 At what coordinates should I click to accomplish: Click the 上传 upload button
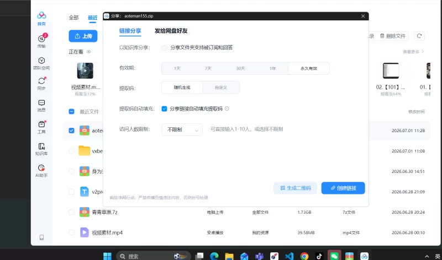[x=83, y=36]
